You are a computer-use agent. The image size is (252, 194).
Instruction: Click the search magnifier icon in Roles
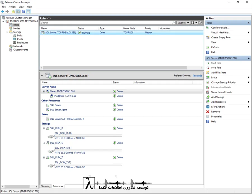[173, 23]
